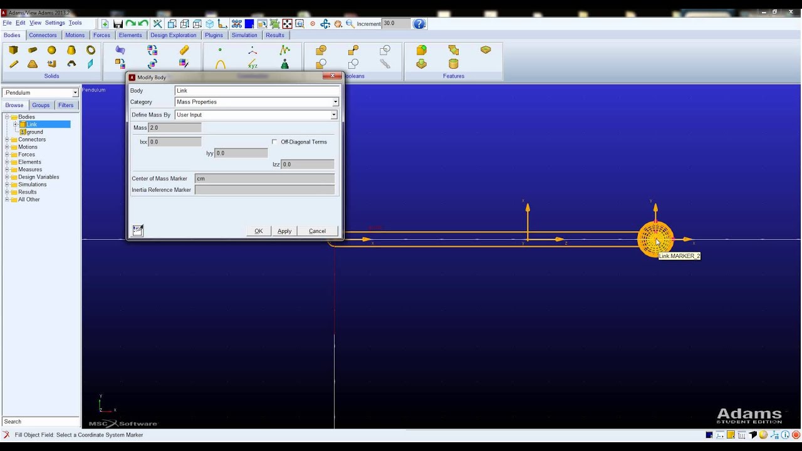Expand the Design Variables tree node
Screen dimensions: 802x451
[x=8, y=177]
